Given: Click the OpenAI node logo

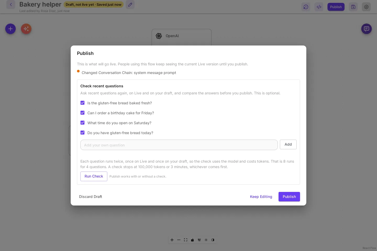Looking at the screenshot, I should (x=159, y=36).
